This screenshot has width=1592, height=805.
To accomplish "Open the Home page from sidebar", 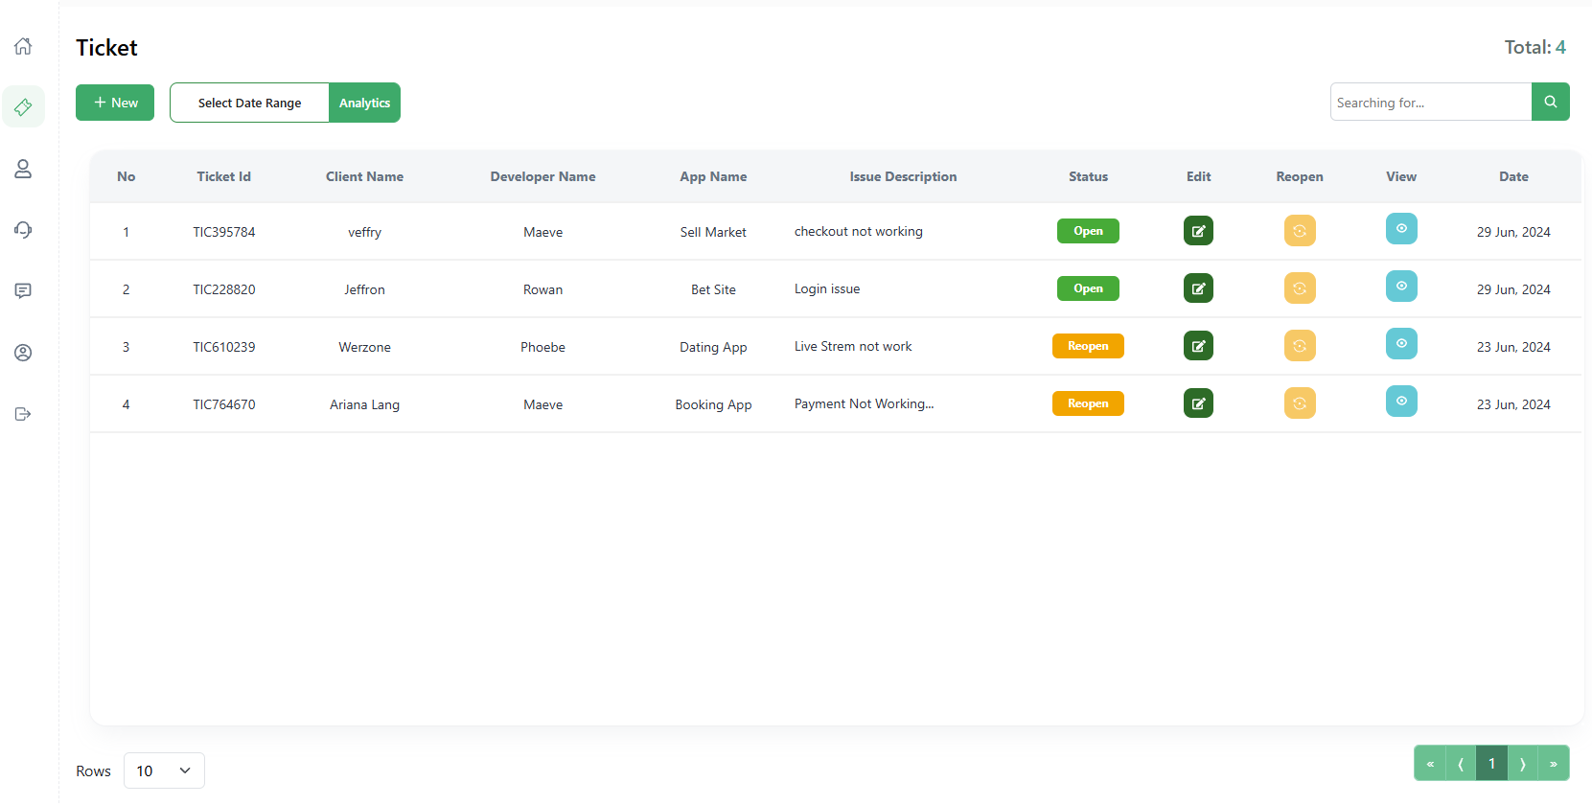I will [x=23, y=46].
